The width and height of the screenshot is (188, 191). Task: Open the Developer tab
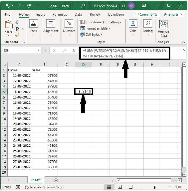click(x=116, y=15)
